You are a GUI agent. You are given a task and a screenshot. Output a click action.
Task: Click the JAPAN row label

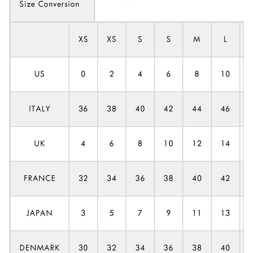(40, 213)
